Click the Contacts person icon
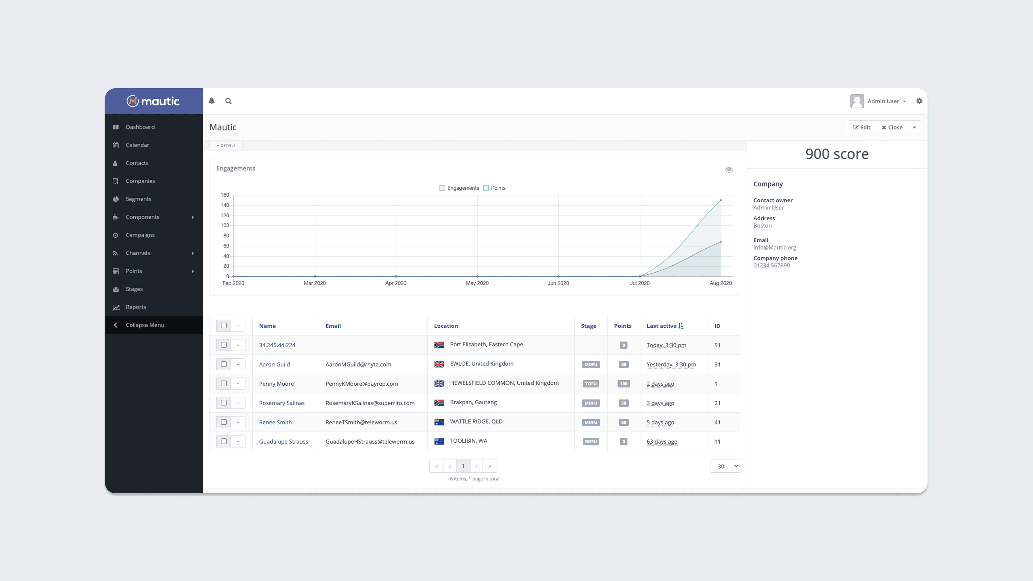 (115, 163)
